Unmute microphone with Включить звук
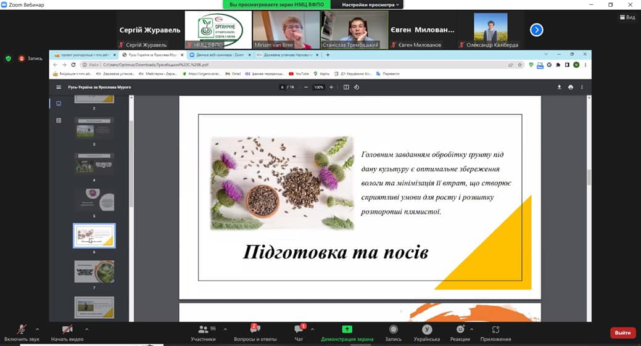 click(x=22, y=333)
